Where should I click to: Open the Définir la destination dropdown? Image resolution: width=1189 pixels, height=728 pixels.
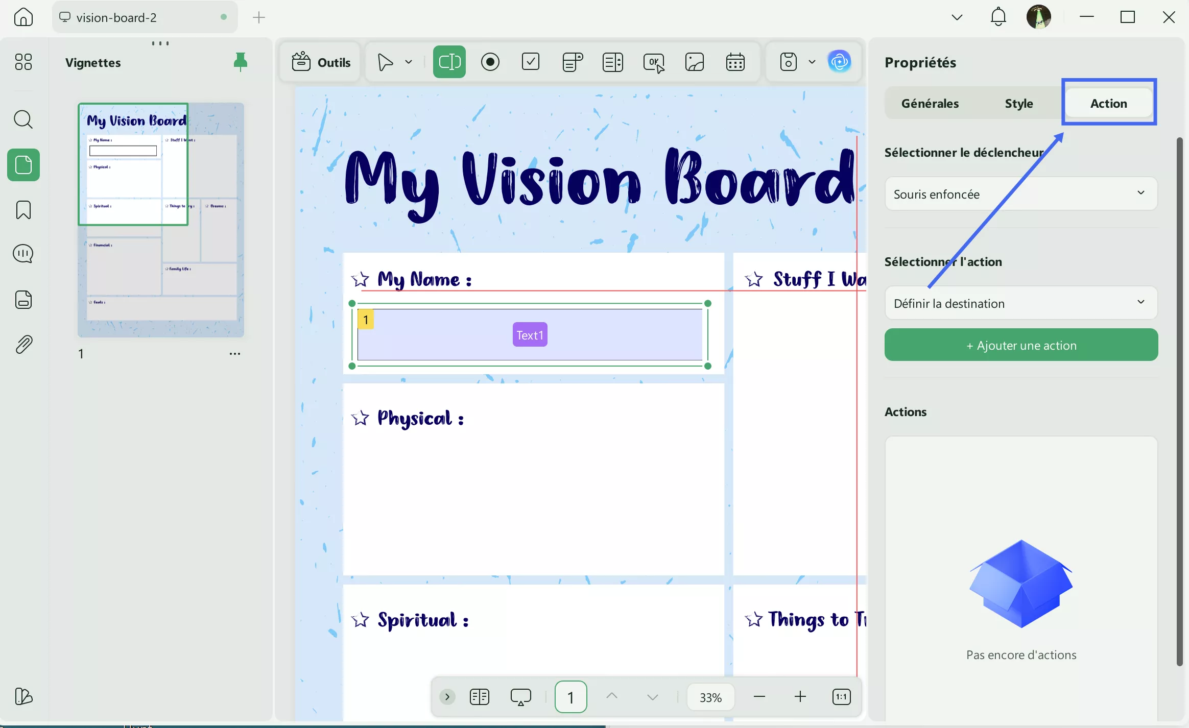pyautogui.click(x=1020, y=303)
